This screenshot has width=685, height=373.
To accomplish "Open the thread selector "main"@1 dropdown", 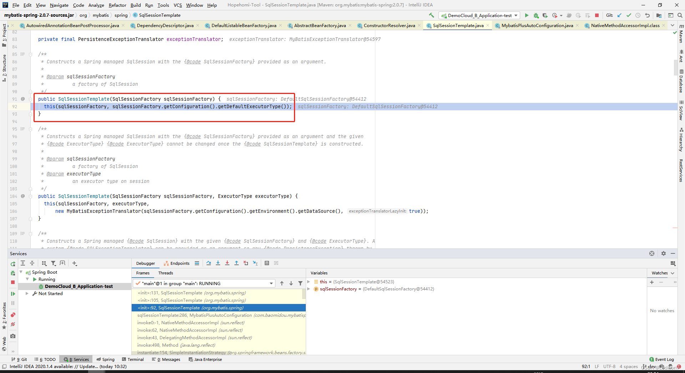I will click(x=204, y=283).
